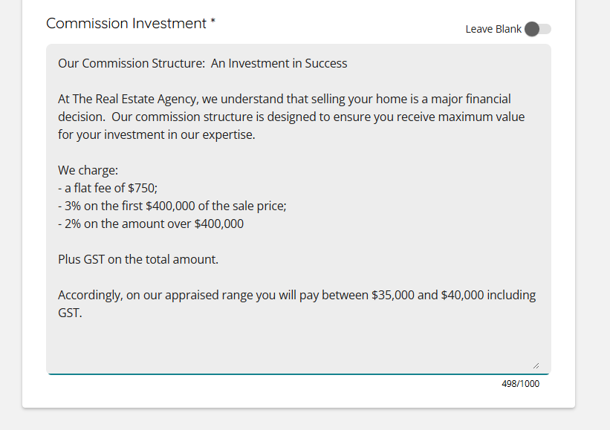Click empty space at bottom of text area
This screenshot has width=610, height=430.
click(297, 345)
